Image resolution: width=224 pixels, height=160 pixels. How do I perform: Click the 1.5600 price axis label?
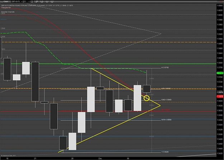tap(220, 111)
